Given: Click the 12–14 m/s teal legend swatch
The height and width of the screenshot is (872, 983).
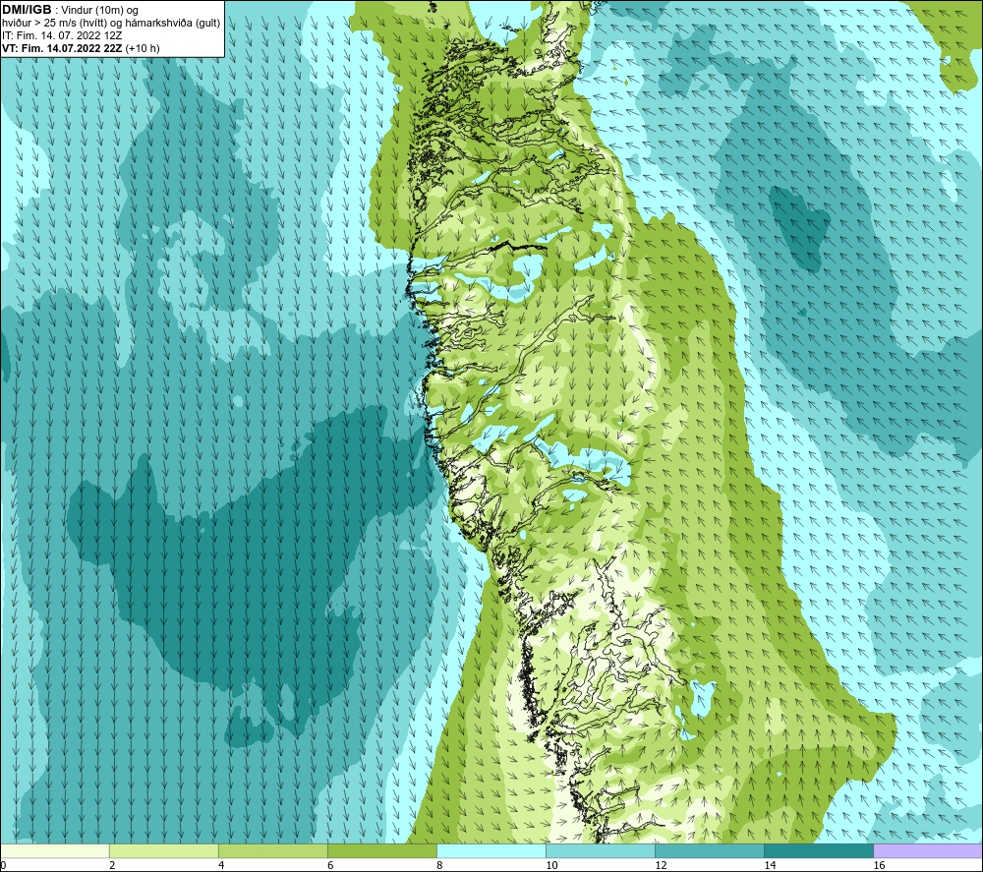Looking at the screenshot, I should [709, 850].
